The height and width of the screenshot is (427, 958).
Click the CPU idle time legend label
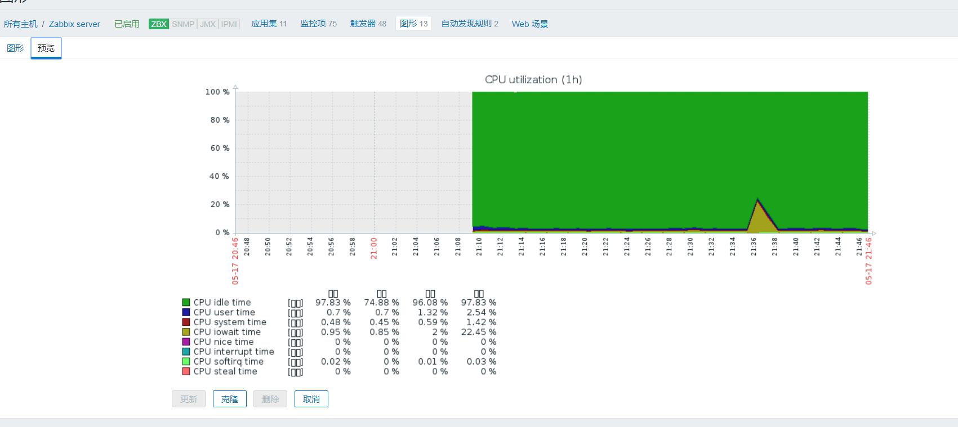pyautogui.click(x=222, y=303)
